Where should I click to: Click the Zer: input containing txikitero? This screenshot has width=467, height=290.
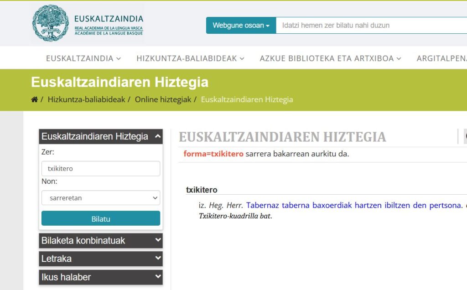click(100, 168)
